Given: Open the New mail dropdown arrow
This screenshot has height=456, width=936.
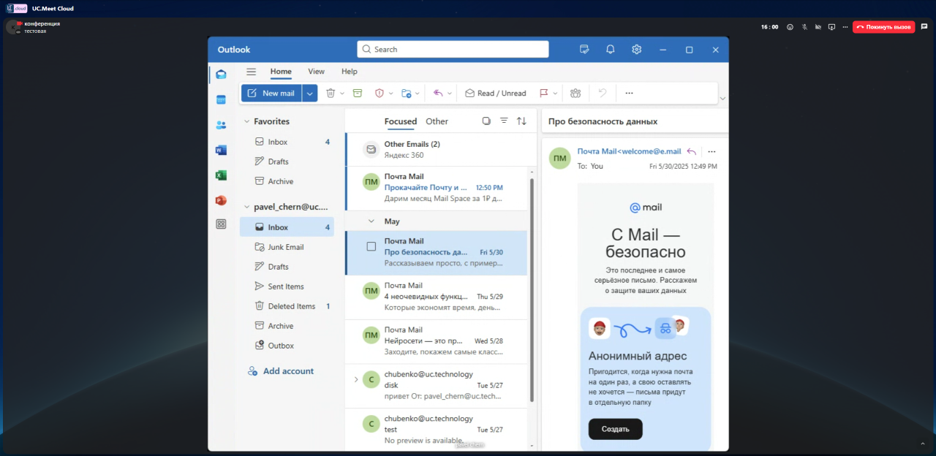Looking at the screenshot, I should click(x=310, y=93).
